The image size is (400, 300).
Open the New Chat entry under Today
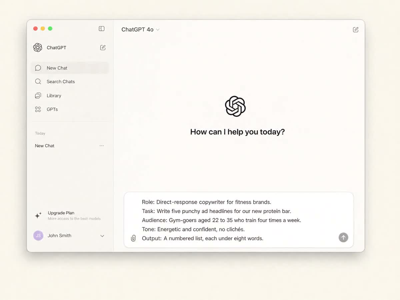click(45, 146)
